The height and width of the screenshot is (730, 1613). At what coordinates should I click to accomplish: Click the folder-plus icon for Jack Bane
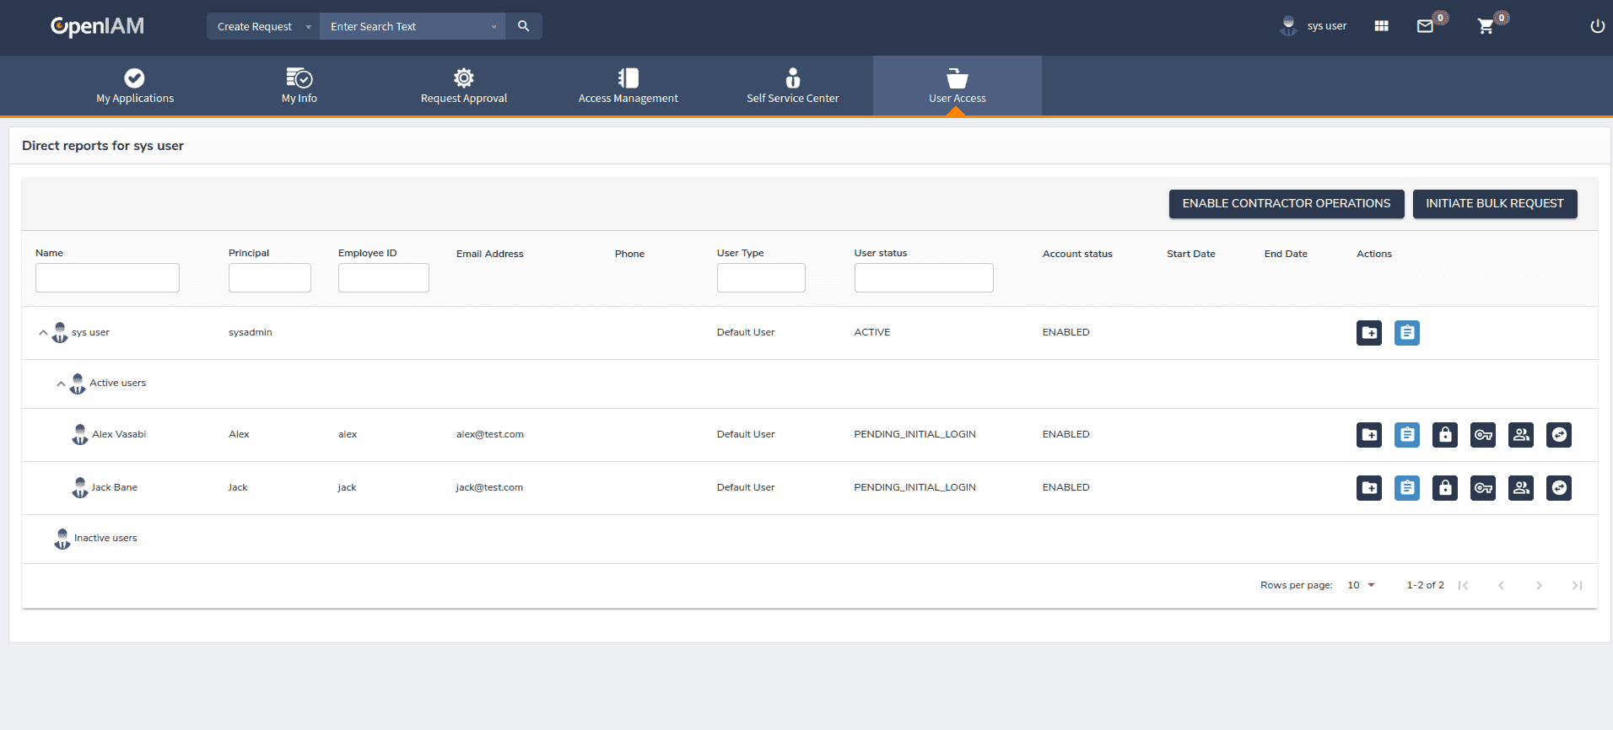tap(1368, 488)
